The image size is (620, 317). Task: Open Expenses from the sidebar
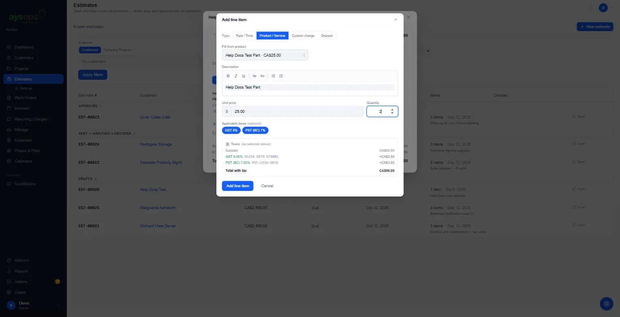tap(23, 140)
